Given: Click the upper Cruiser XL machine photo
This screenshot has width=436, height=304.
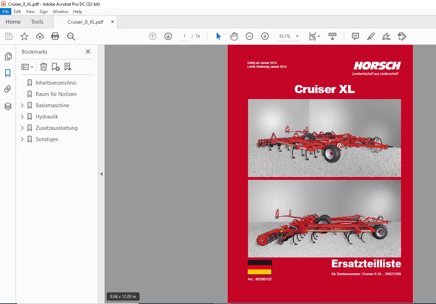Looking at the screenshot, I should [x=324, y=138].
